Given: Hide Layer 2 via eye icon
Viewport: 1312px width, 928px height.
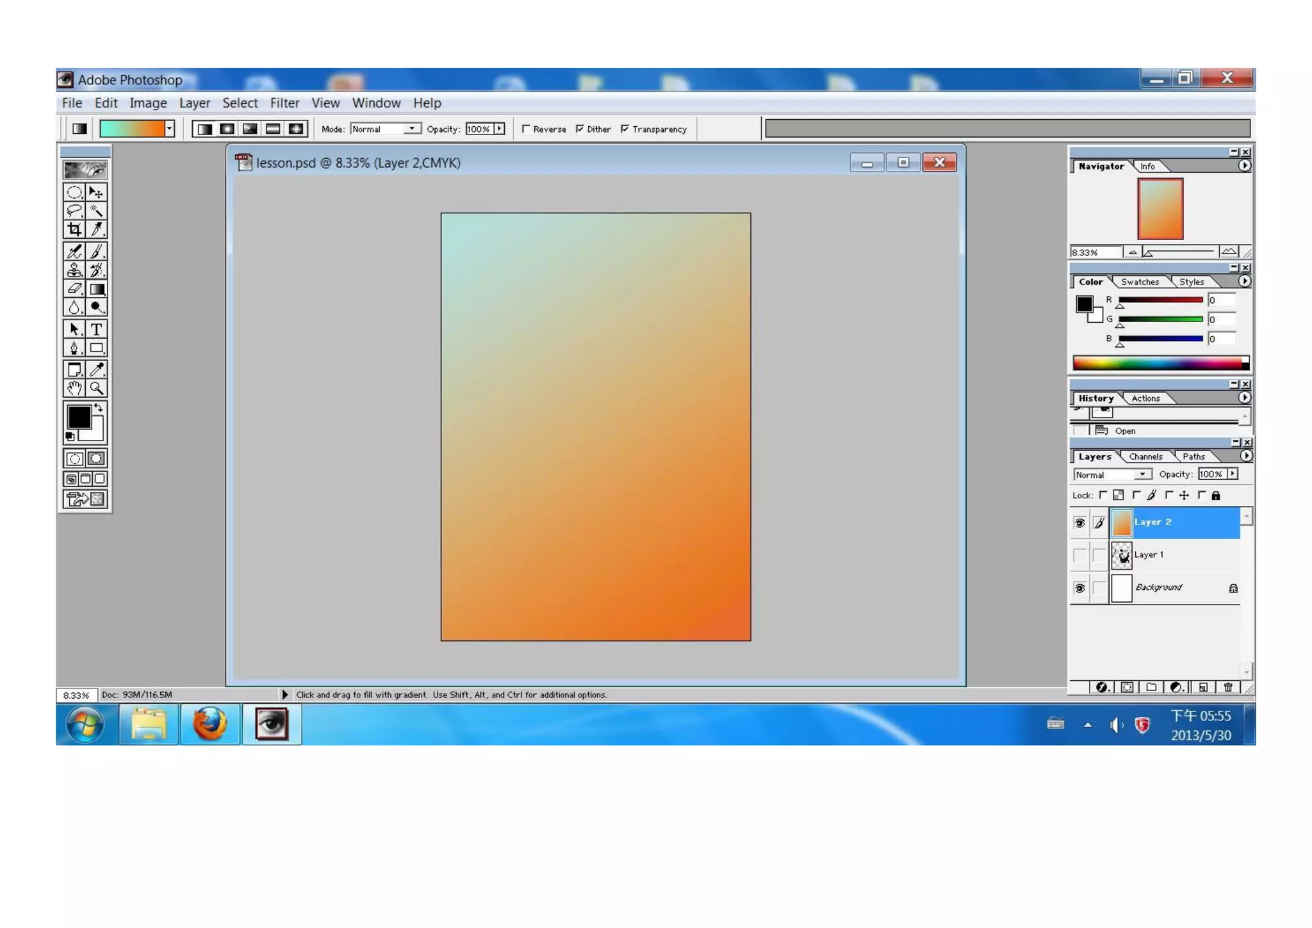Looking at the screenshot, I should 1080,523.
